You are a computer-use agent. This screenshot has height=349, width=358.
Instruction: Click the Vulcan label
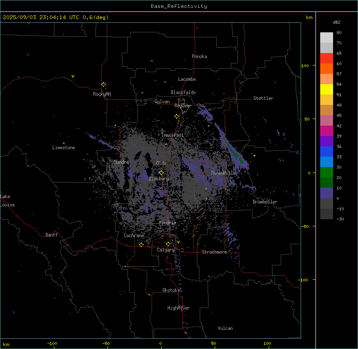coord(225,328)
